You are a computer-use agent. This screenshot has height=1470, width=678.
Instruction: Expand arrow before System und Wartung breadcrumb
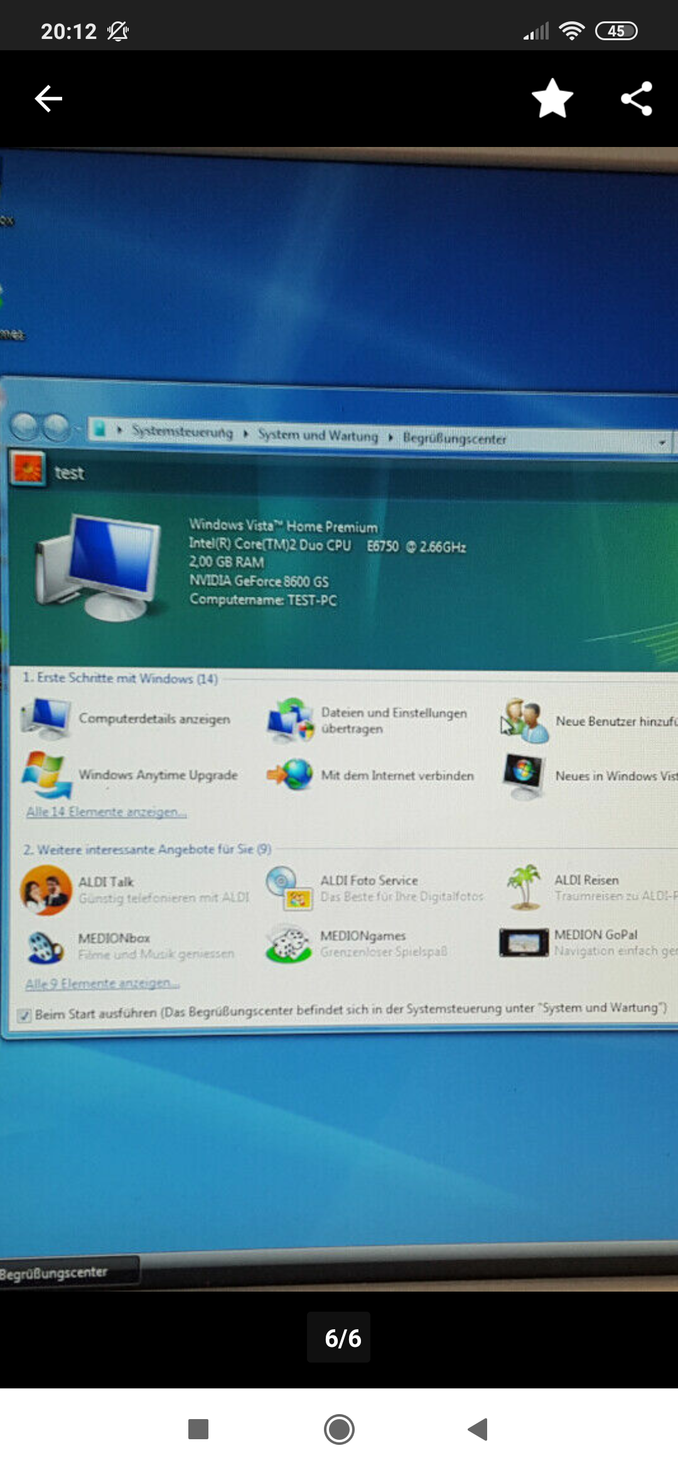[245, 433]
